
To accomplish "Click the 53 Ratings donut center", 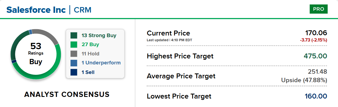I will 36,53.
